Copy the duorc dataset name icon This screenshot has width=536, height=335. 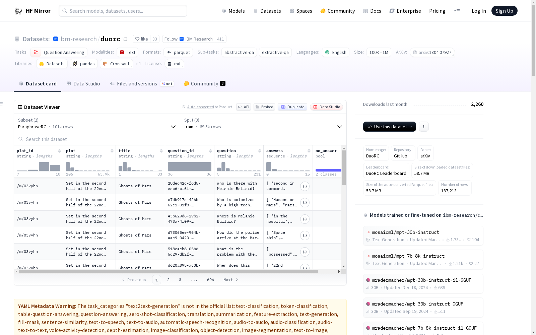(x=125, y=39)
